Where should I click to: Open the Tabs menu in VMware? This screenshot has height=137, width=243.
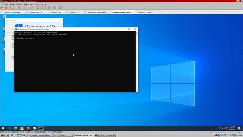tap(36, 5)
